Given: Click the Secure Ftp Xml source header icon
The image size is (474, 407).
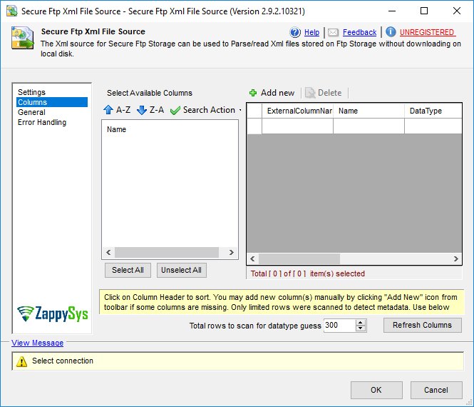Looking at the screenshot, I should (x=23, y=38).
